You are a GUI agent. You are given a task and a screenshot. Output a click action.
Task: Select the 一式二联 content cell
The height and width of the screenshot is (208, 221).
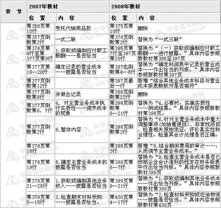pyautogui.click(x=82, y=40)
